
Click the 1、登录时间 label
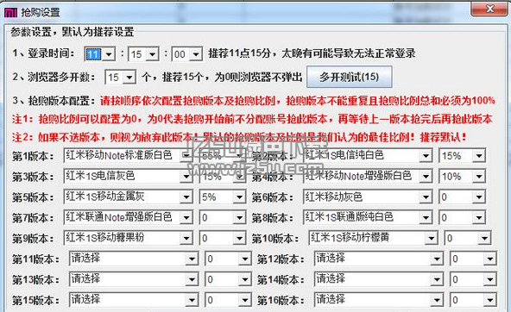pos(44,53)
